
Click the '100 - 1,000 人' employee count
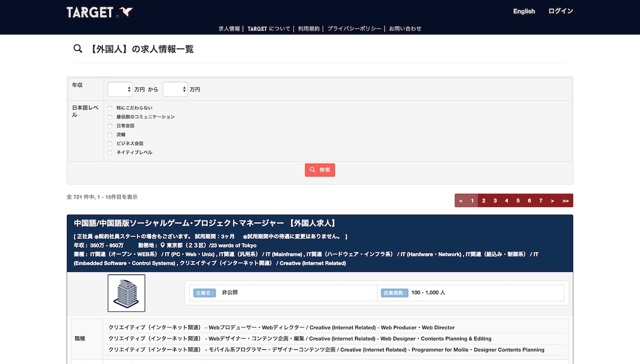429,292
